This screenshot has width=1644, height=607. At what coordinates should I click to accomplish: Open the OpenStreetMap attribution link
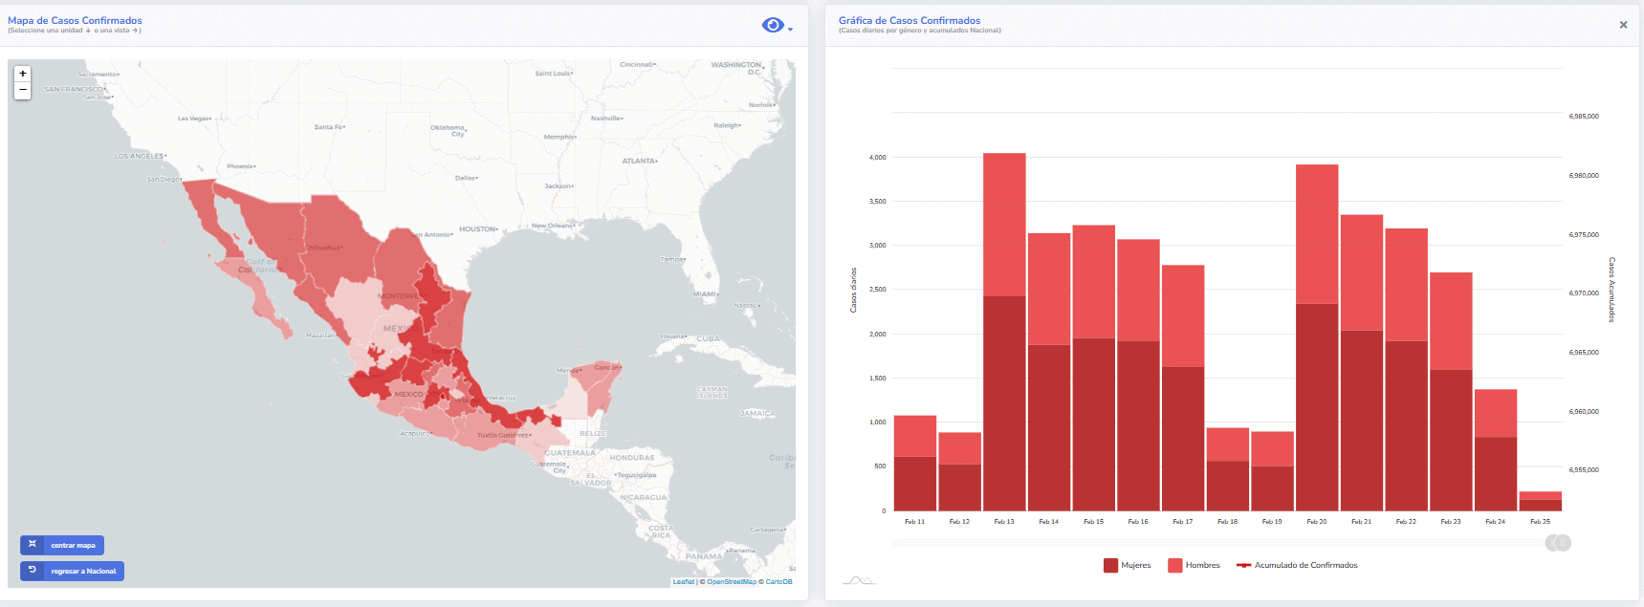coord(732,582)
